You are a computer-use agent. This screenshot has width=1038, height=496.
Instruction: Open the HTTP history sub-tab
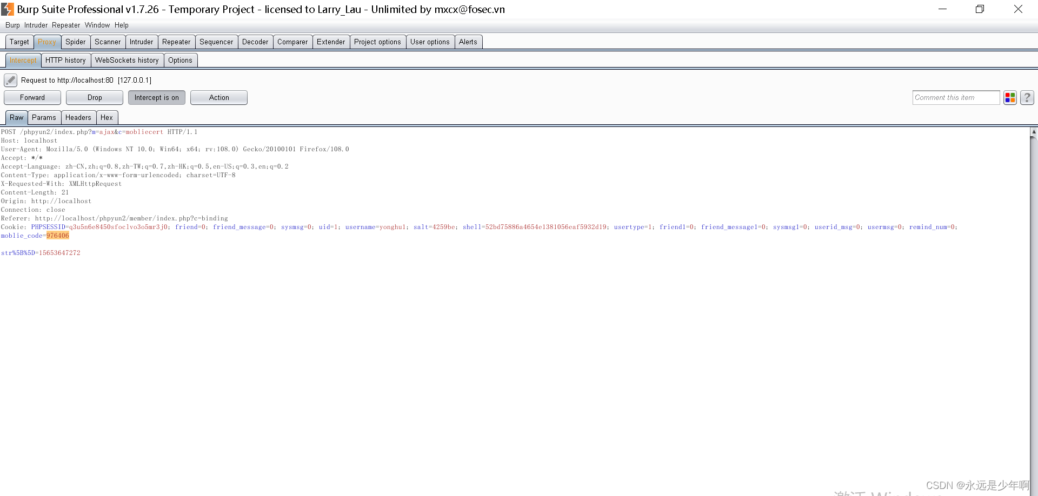tap(65, 61)
